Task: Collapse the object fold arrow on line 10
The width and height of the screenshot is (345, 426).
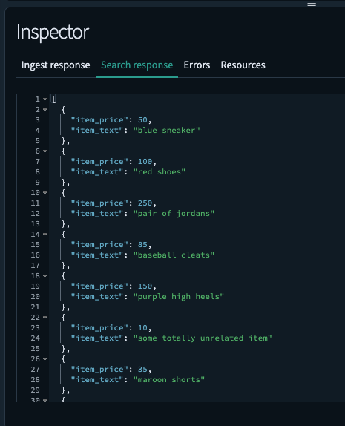Action: [45, 193]
